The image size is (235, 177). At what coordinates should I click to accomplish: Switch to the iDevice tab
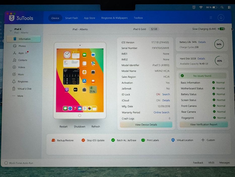click(55, 18)
